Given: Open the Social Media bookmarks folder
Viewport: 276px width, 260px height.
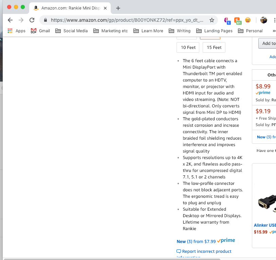Looking at the screenshot, I should 72,31.
